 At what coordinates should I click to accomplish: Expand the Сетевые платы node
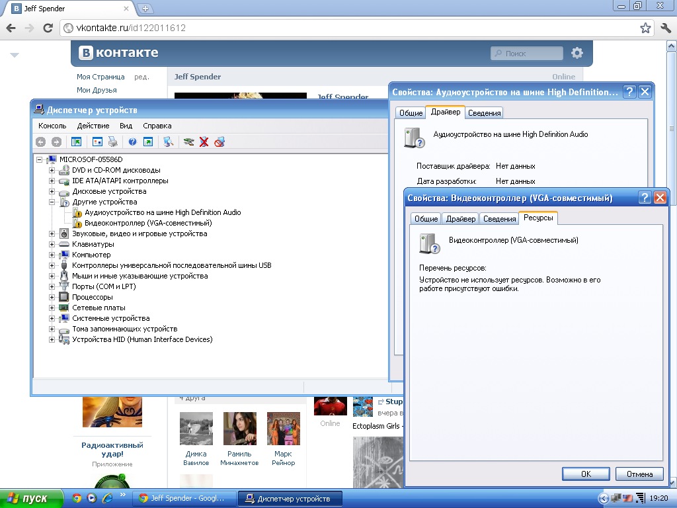click(52, 308)
